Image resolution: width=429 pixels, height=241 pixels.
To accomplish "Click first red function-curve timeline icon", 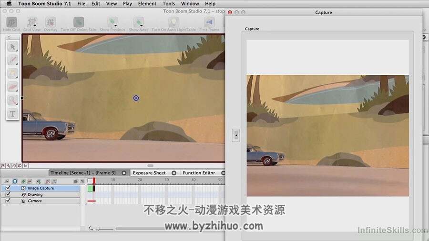I will (48, 181).
